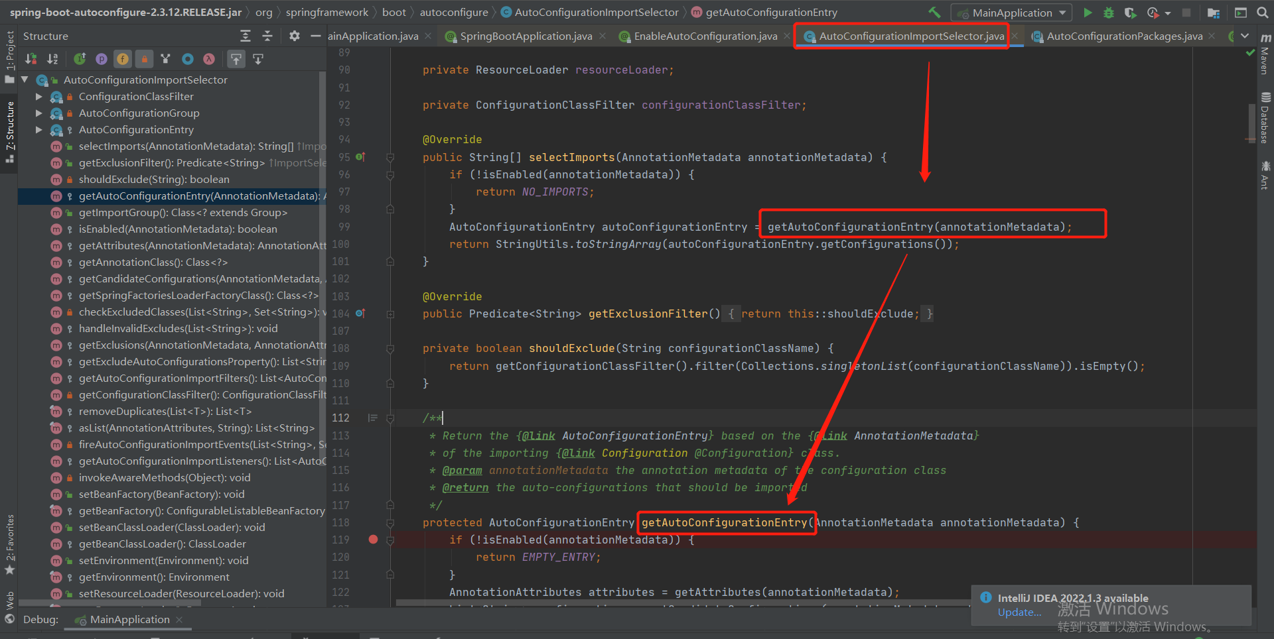Click override gutter icon on line 104
1274x639 pixels.
(x=360, y=314)
